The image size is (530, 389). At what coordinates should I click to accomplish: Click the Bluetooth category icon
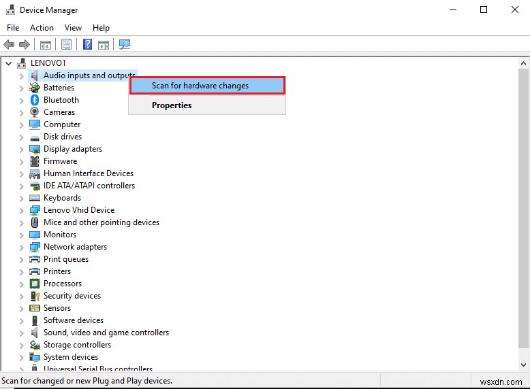pos(35,100)
